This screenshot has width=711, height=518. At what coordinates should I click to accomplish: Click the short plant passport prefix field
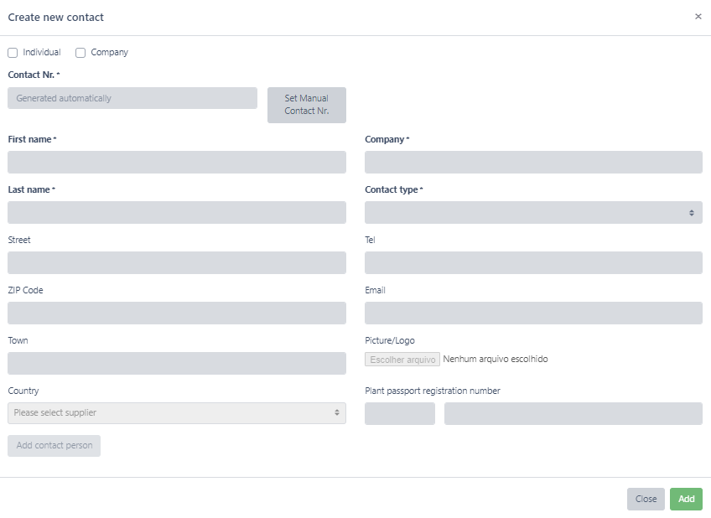pos(400,413)
